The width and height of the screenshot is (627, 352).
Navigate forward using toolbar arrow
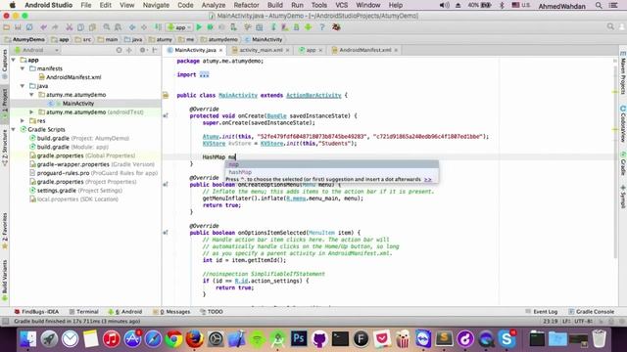click(x=144, y=27)
